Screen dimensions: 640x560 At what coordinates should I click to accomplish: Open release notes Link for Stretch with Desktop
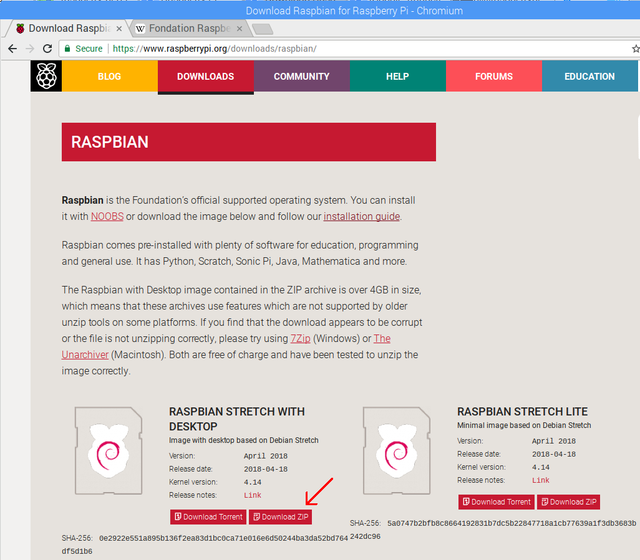252,495
